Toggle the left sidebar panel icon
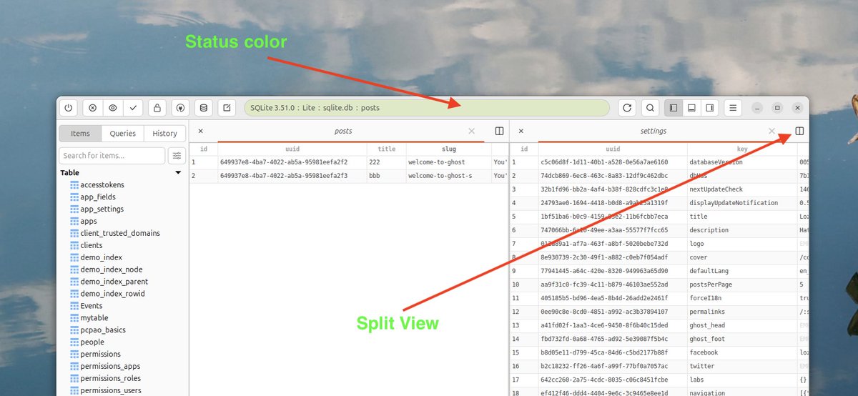Image resolution: width=858 pixels, height=396 pixels. [x=673, y=108]
